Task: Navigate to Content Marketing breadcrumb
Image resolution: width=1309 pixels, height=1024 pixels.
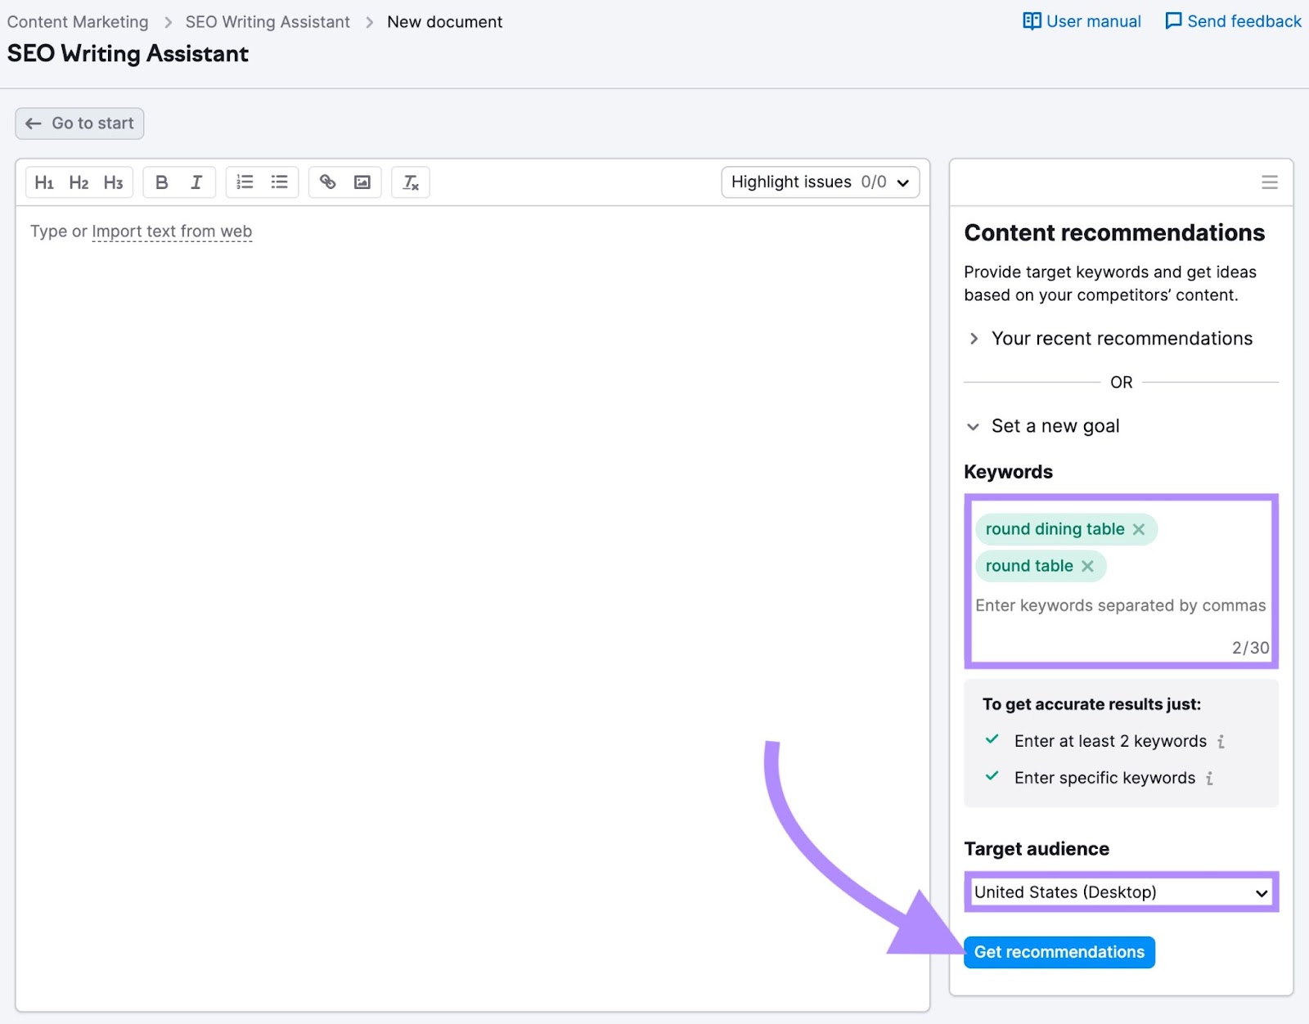Action: coord(78,21)
